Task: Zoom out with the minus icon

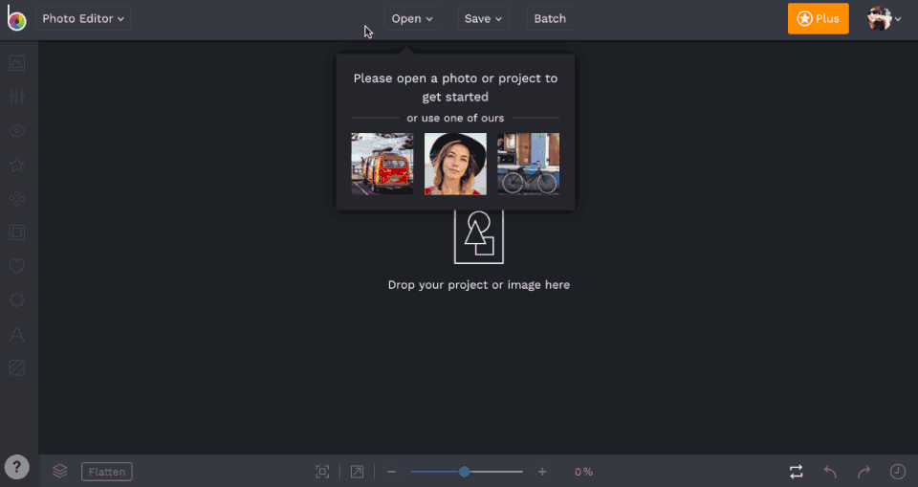Action: pyautogui.click(x=392, y=472)
